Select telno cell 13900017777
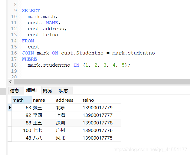The height and width of the screenshot is (155, 190). (101, 115)
